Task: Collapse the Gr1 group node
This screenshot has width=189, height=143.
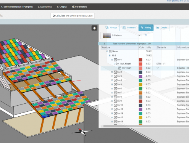Action: click(110, 56)
